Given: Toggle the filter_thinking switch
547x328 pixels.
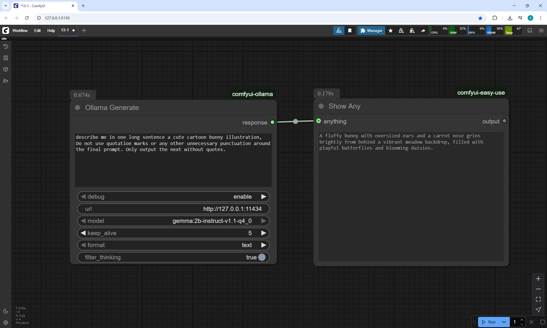Looking at the screenshot, I should 262,257.
